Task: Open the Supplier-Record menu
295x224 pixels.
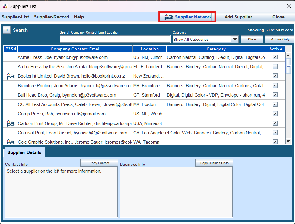Action: pos(52,17)
